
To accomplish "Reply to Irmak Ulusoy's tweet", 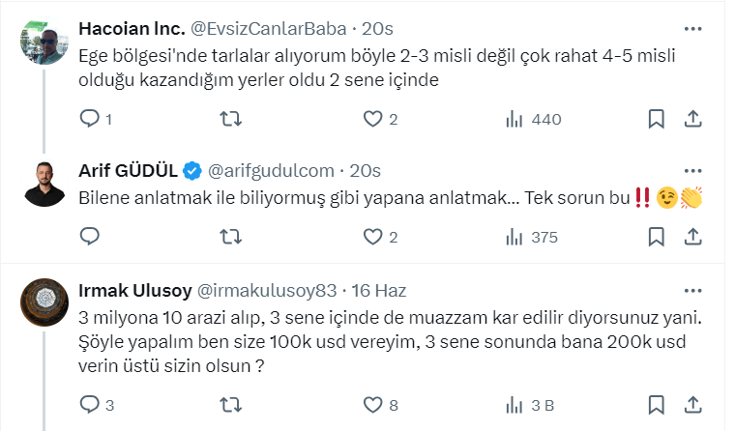I will [90, 403].
